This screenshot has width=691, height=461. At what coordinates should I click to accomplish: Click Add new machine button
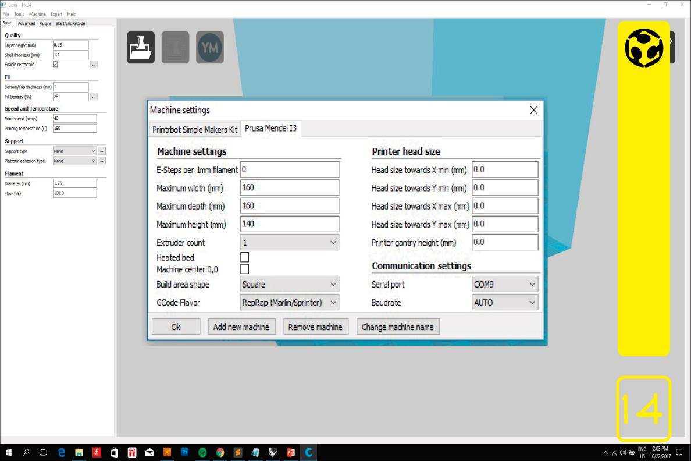tap(241, 327)
